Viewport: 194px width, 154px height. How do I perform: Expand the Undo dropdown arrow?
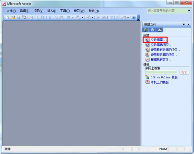72,18
